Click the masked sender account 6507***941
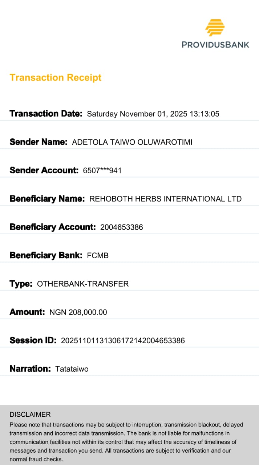This screenshot has height=465, width=259. [102, 171]
